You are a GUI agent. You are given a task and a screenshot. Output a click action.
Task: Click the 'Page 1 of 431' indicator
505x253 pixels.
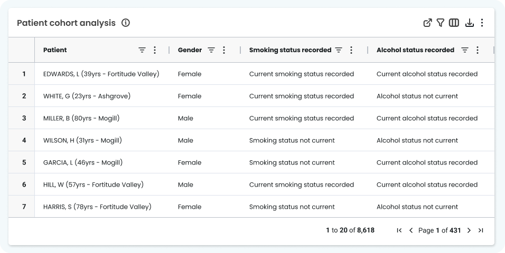pos(439,230)
